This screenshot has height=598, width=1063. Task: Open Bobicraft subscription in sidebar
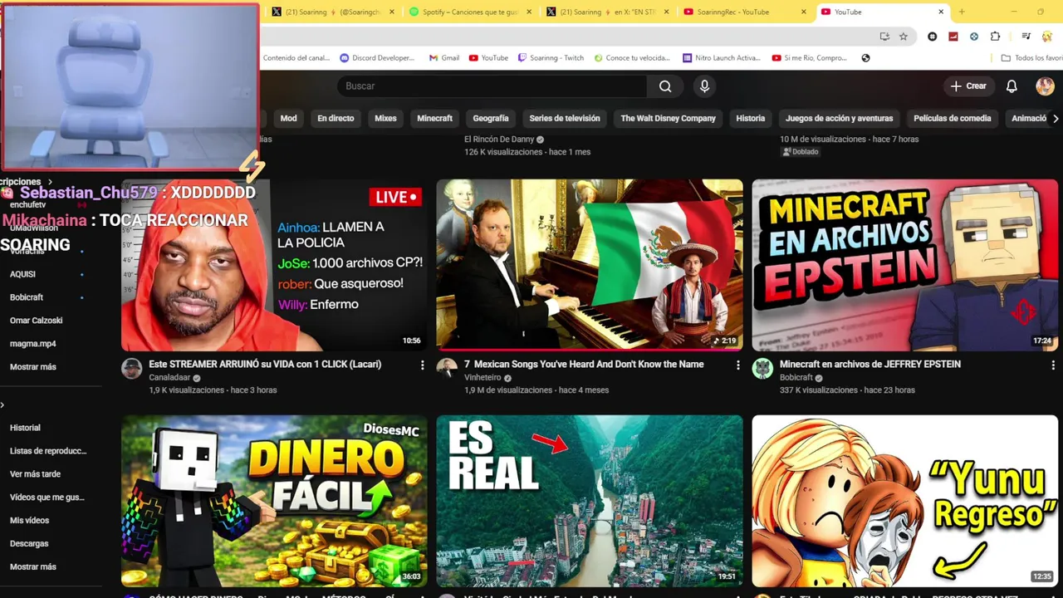pyautogui.click(x=27, y=297)
